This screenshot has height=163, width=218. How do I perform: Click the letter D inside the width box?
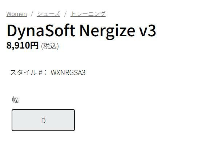coord(43,121)
